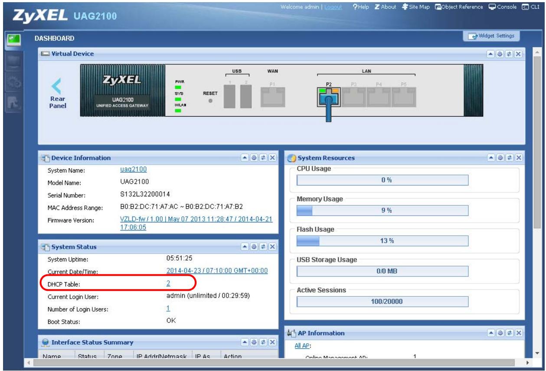Click the Memory Usage 9% bar
Screen dimensions: 546x371
pos(383,210)
